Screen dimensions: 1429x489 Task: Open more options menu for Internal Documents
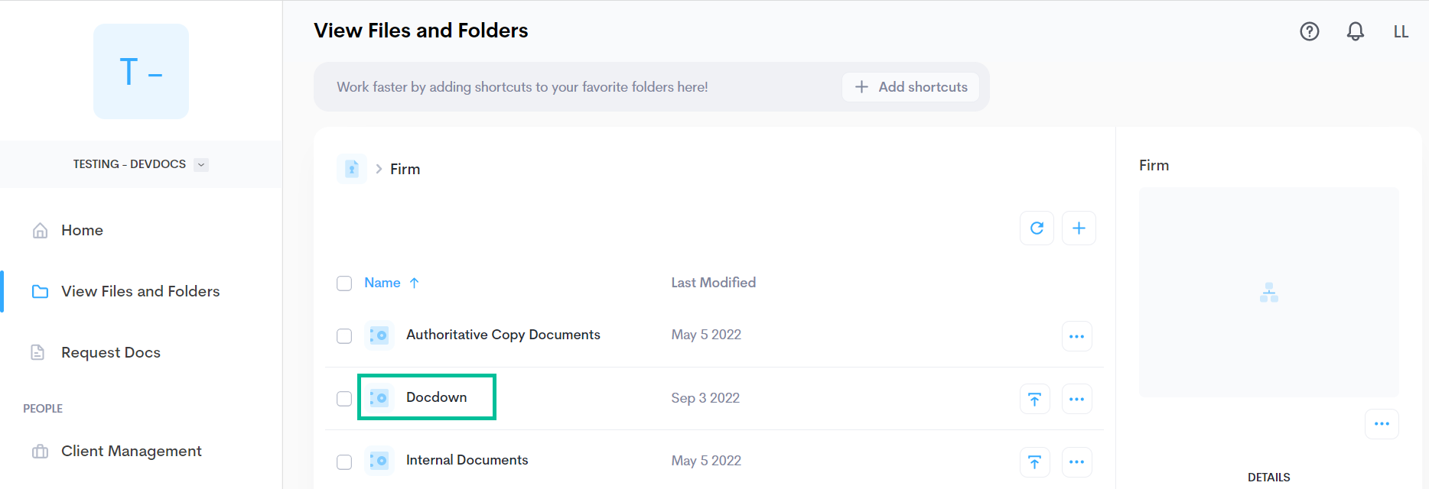click(x=1076, y=461)
